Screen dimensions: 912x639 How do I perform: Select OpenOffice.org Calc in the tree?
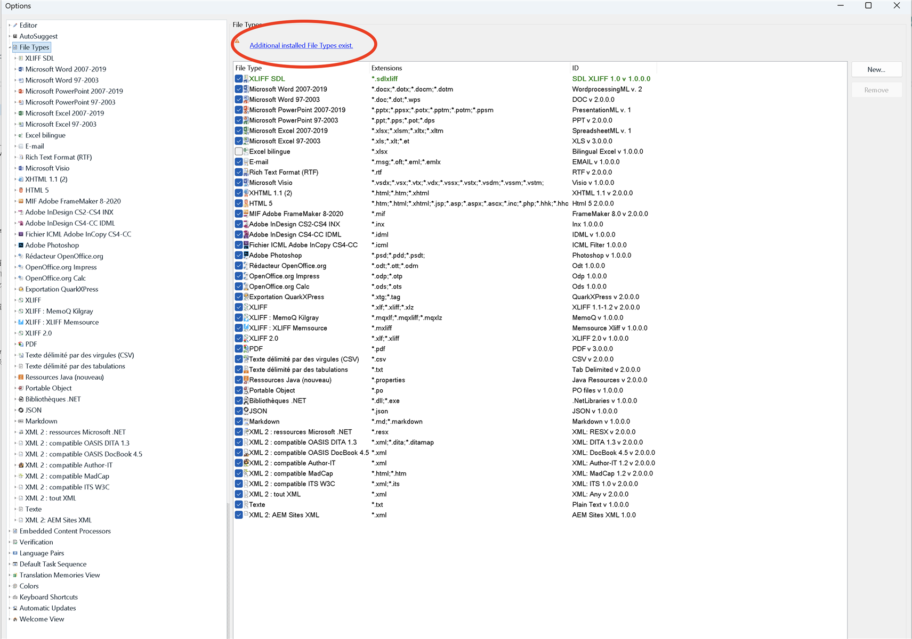(55, 278)
